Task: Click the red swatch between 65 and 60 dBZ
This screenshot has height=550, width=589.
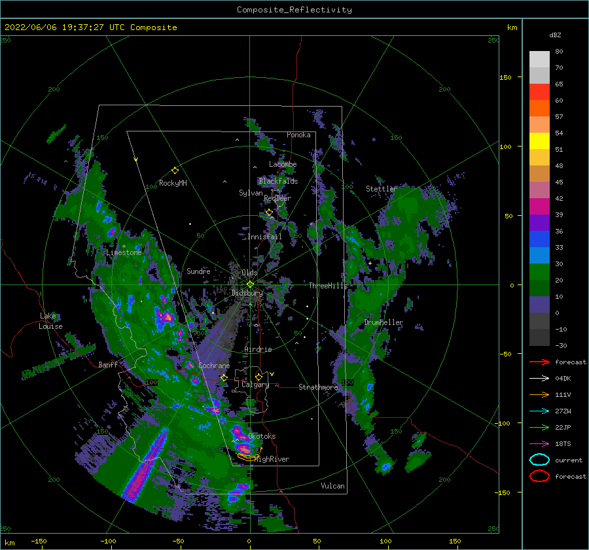Action: 539,92
